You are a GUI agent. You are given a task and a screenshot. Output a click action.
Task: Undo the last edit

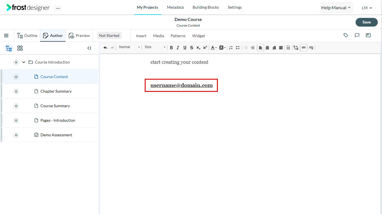click(105, 48)
